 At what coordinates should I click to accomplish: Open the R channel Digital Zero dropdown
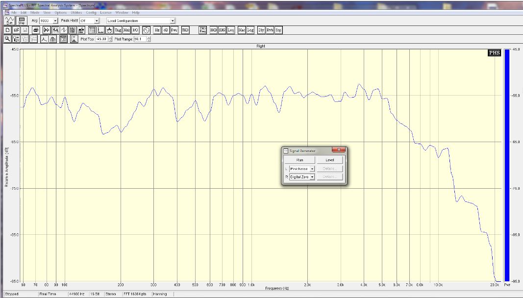pyautogui.click(x=312, y=177)
